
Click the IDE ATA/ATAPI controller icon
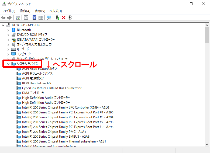13,40
